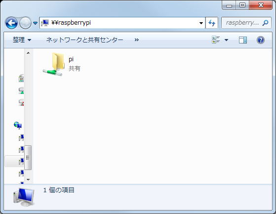Image resolution: width=276 pixels, height=214 pixels.
Task: Open help with the blue question icon
Action: [261, 40]
